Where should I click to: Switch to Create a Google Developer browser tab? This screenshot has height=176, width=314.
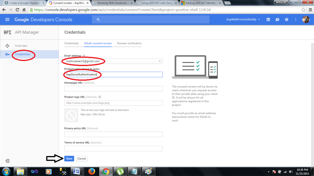[x=24, y=3]
